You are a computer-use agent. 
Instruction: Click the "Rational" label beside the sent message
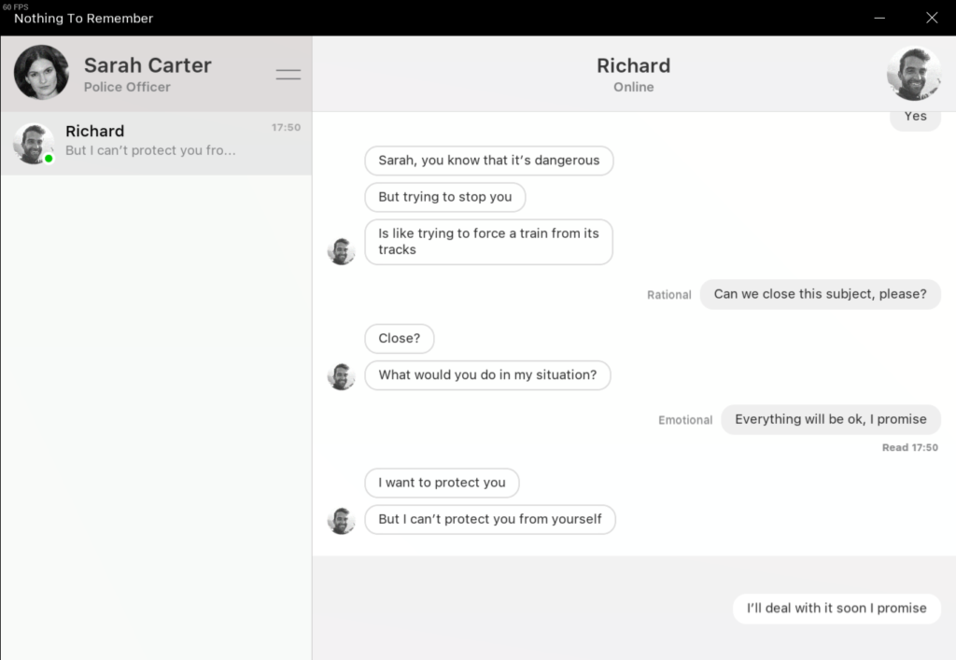point(668,295)
